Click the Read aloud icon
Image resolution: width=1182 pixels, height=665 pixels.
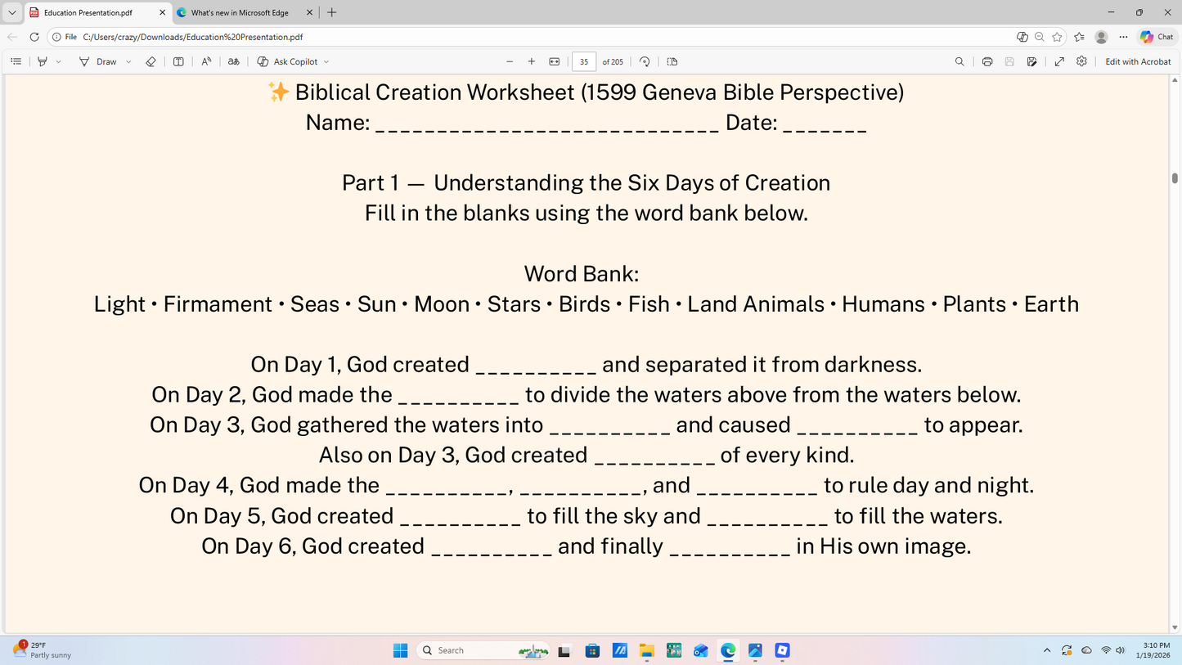pyautogui.click(x=206, y=61)
